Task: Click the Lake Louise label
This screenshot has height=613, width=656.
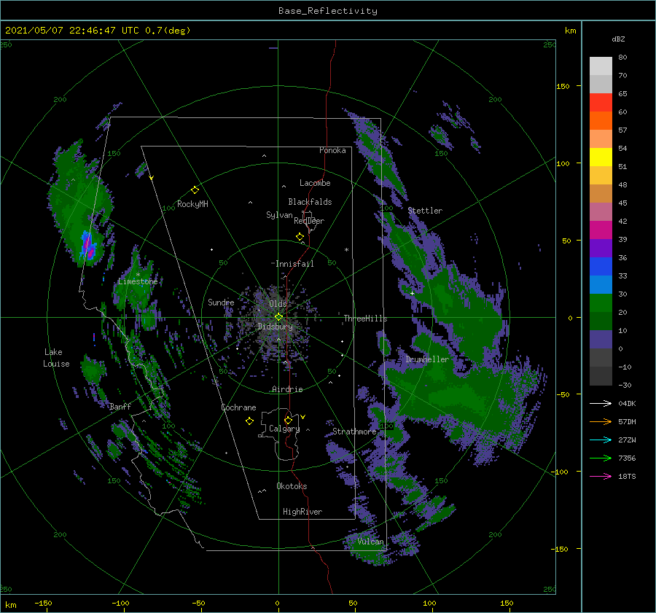Action: [x=56, y=358]
